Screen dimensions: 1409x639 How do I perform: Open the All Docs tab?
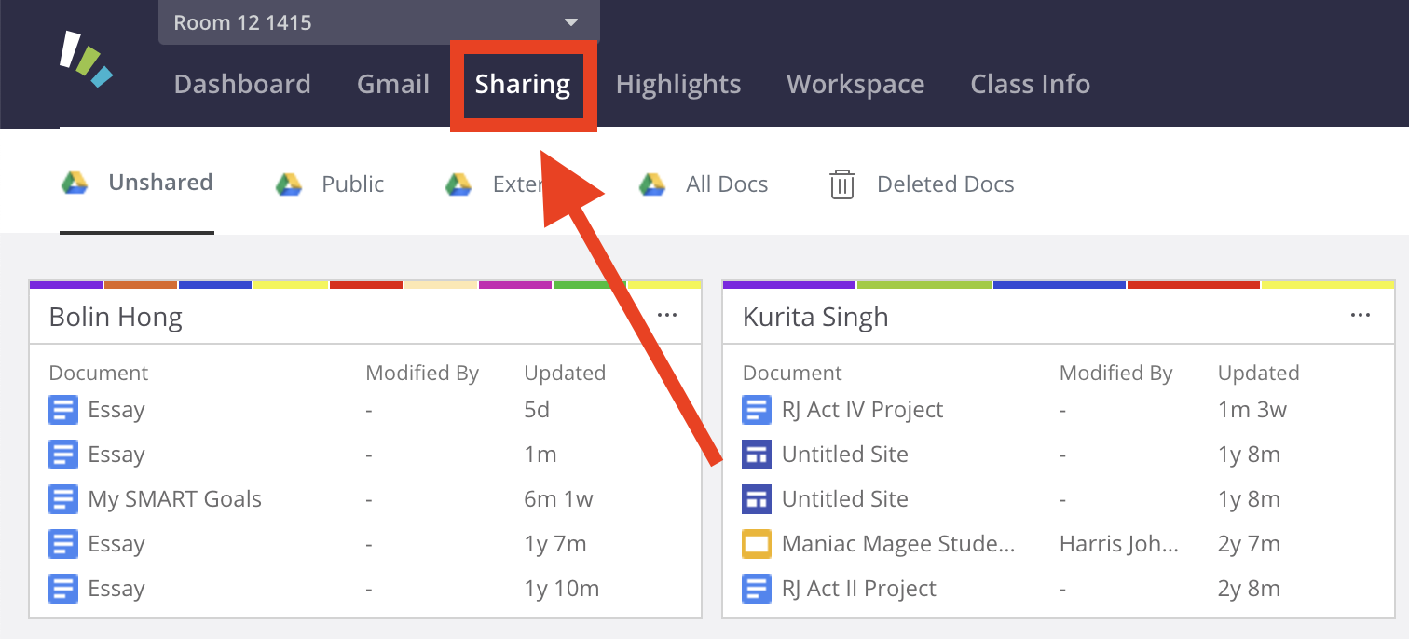704,184
